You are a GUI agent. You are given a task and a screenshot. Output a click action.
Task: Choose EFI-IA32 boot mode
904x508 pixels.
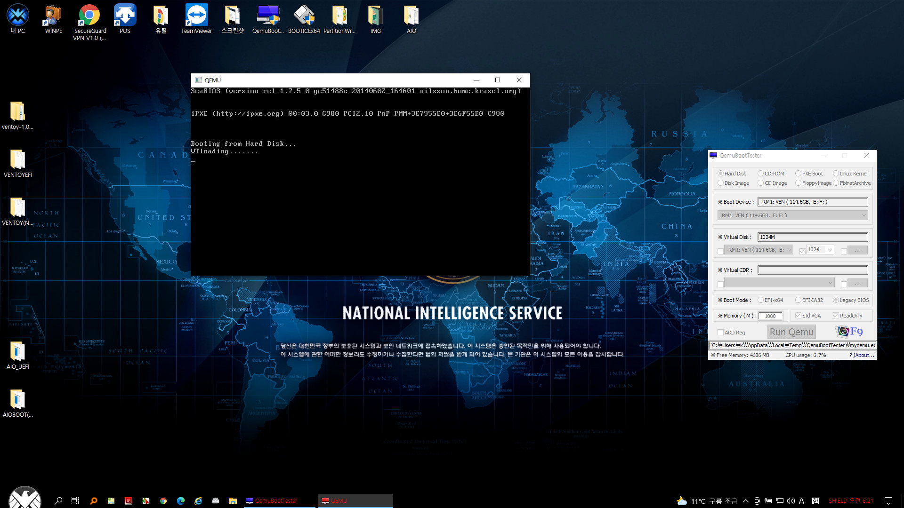click(809, 300)
